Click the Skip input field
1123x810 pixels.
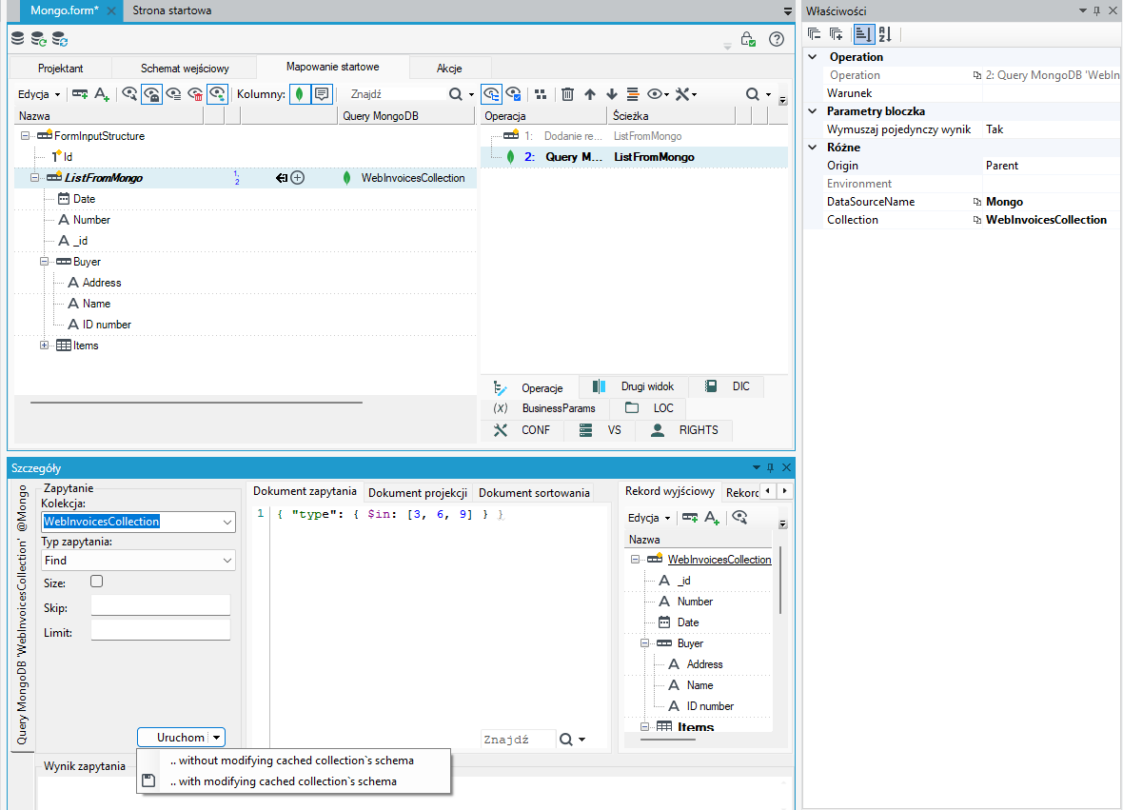[x=161, y=605]
